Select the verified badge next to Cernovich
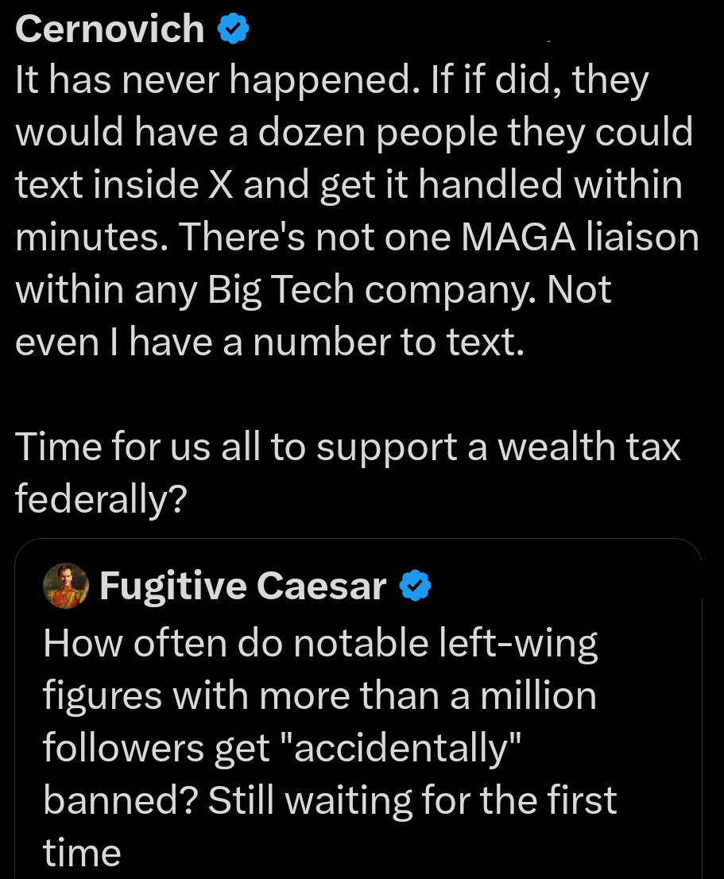Image resolution: width=724 pixels, height=879 pixels. [x=231, y=29]
